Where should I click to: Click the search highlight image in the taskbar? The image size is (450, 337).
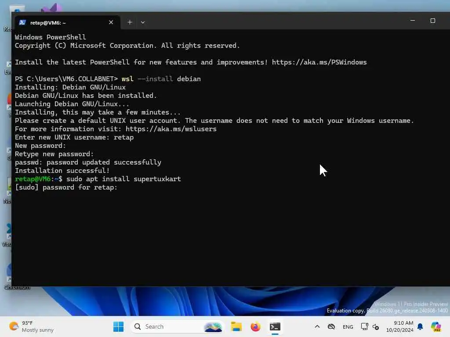coord(213,326)
